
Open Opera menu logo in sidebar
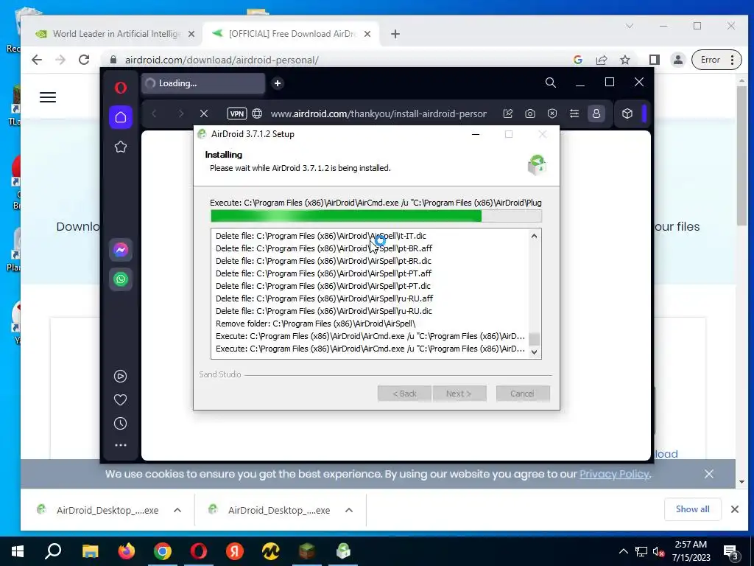coord(121,88)
